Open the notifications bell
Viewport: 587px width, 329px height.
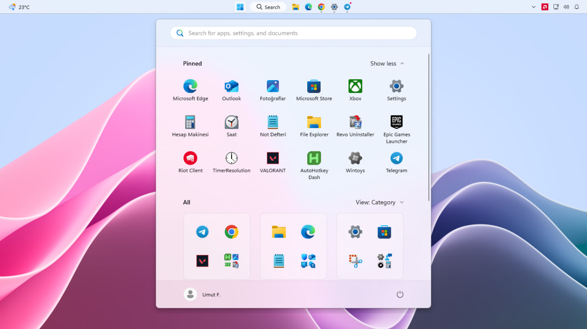tap(577, 7)
